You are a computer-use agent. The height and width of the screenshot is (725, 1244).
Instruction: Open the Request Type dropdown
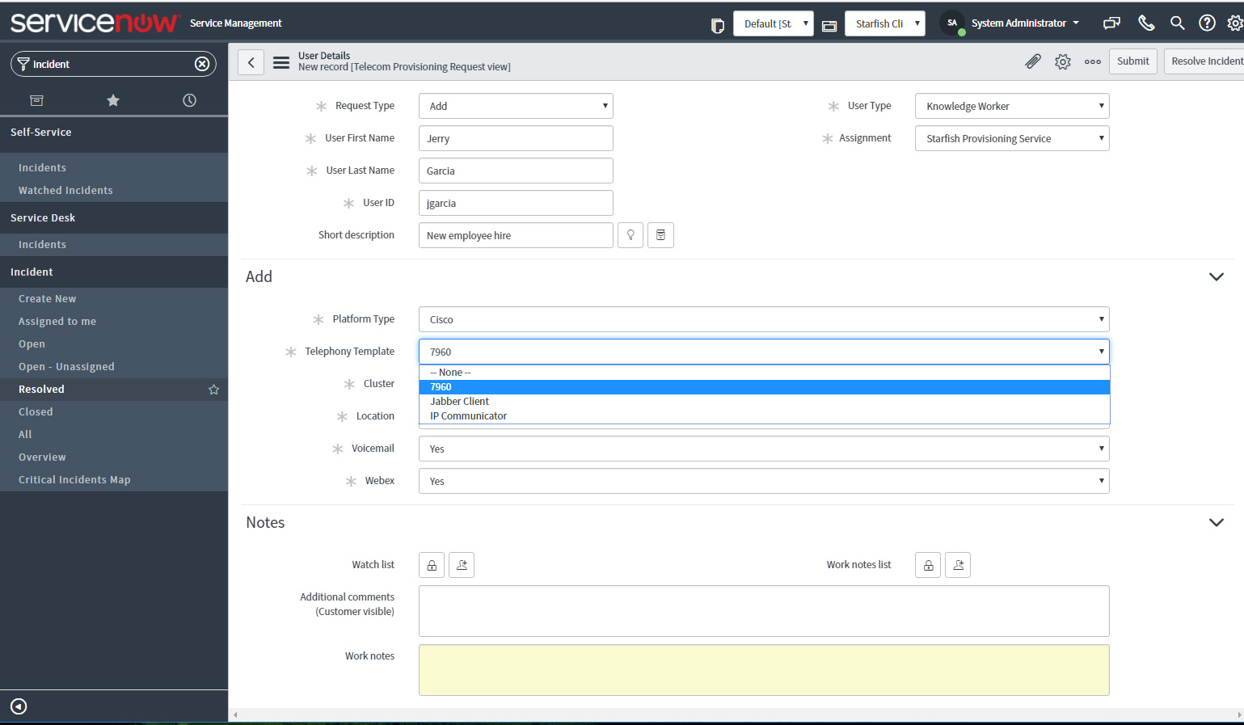516,106
